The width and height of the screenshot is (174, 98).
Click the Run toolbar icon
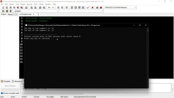click(x=76, y=8)
